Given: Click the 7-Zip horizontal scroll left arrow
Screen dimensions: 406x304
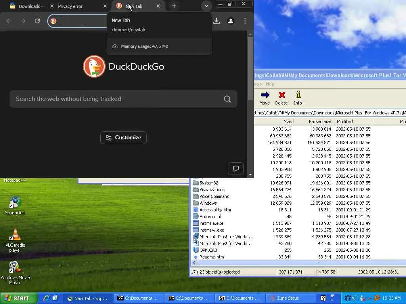Looking at the screenshot, I should [194, 263].
